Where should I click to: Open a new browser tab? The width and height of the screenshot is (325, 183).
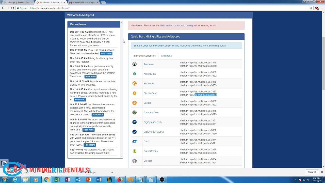pos(103,3)
